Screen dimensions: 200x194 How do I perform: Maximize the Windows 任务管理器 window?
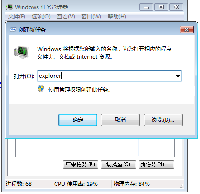[161, 7]
